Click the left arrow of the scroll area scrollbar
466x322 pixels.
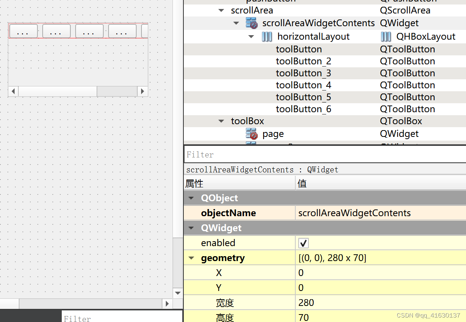click(x=13, y=91)
